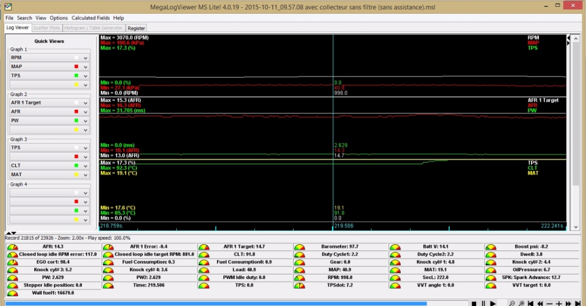Zoom out the graph with the magnifier minus icon
Viewport: 586px width, 306px height.
[512, 303]
